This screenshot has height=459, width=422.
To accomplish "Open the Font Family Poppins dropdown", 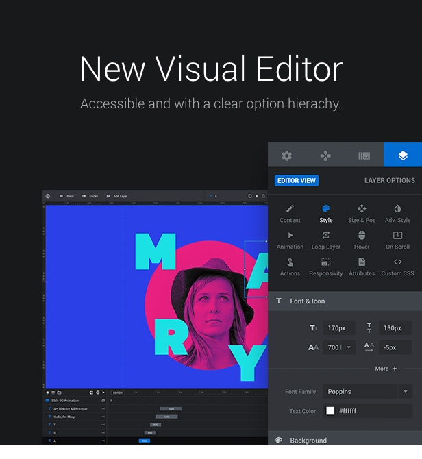I will pyautogui.click(x=367, y=392).
